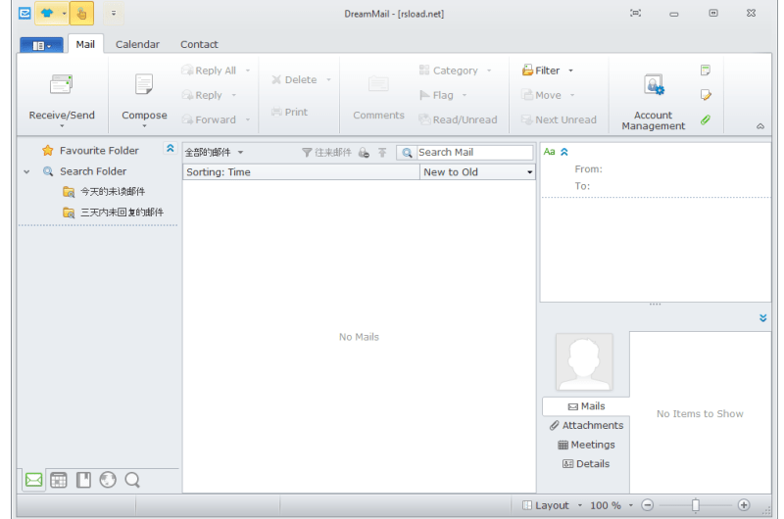Expand the contact panel double down chevron

pos(763,318)
